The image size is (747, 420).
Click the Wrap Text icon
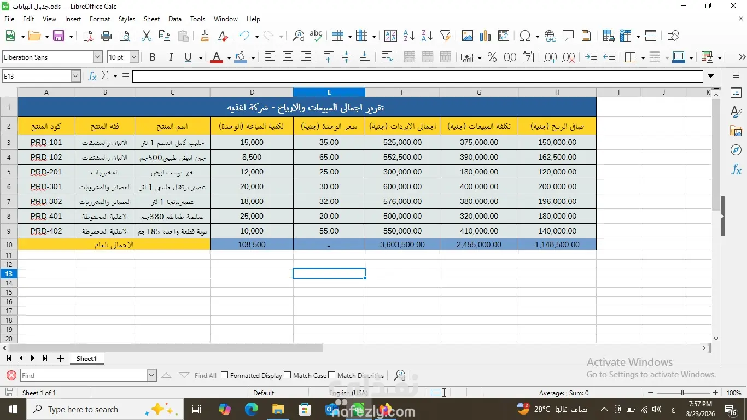pyautogui.click(x=387, y=57)
